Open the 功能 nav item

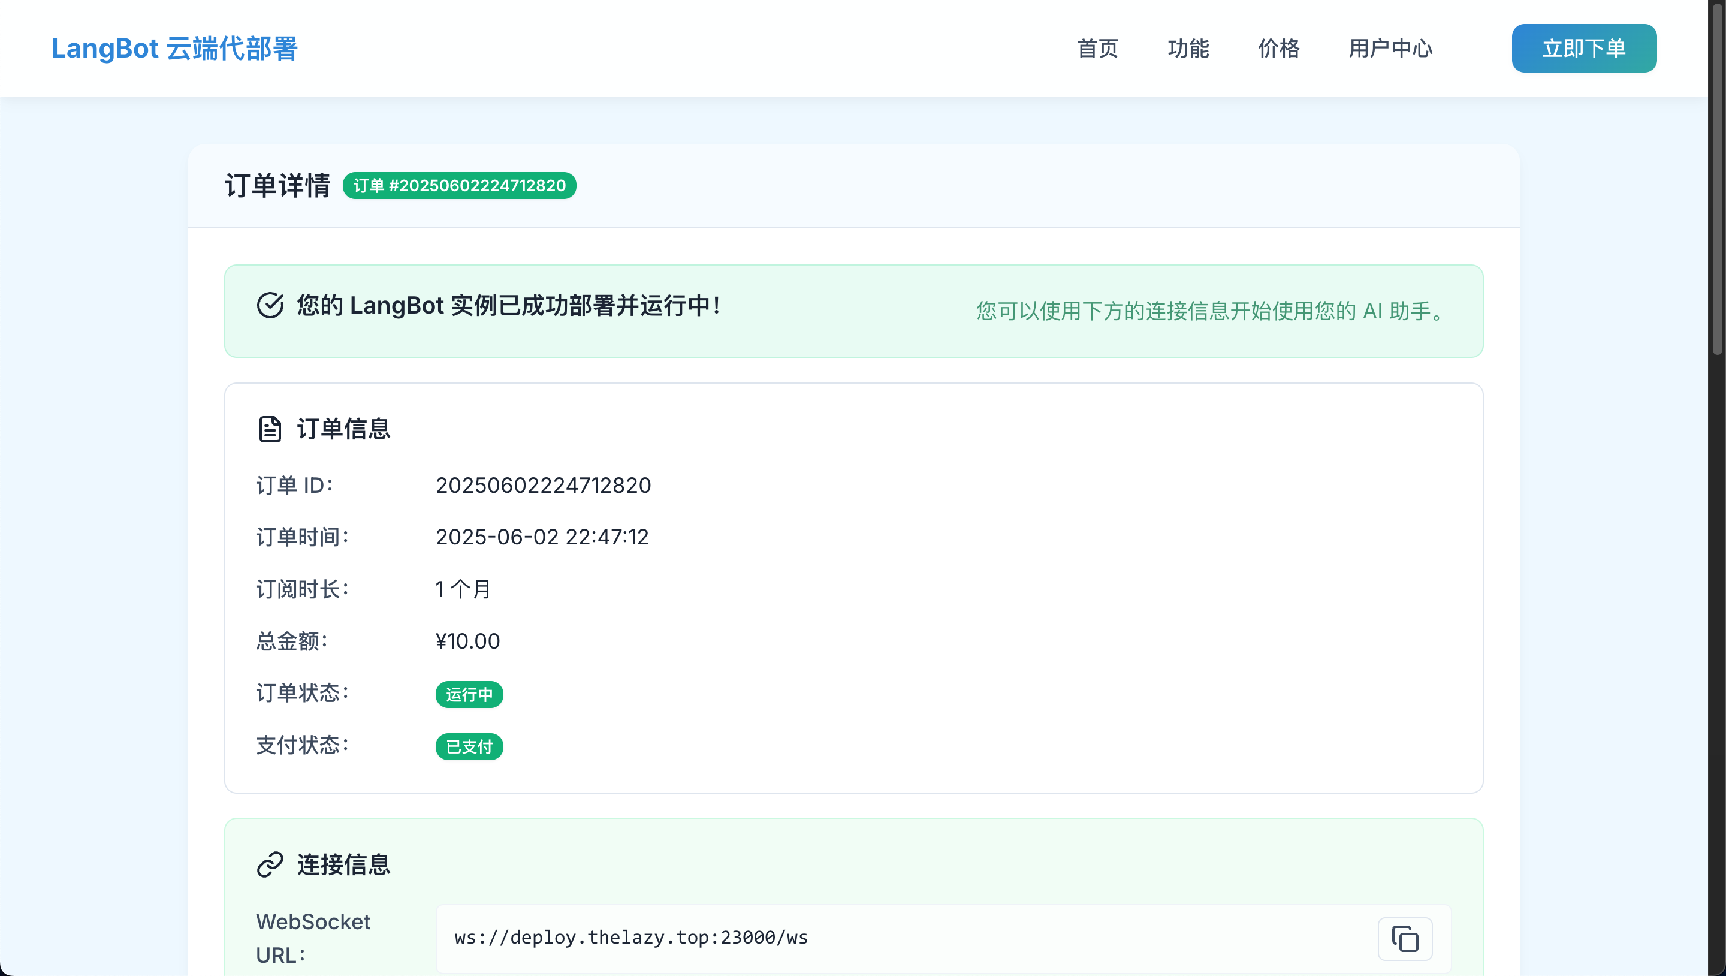point(1188,49)
